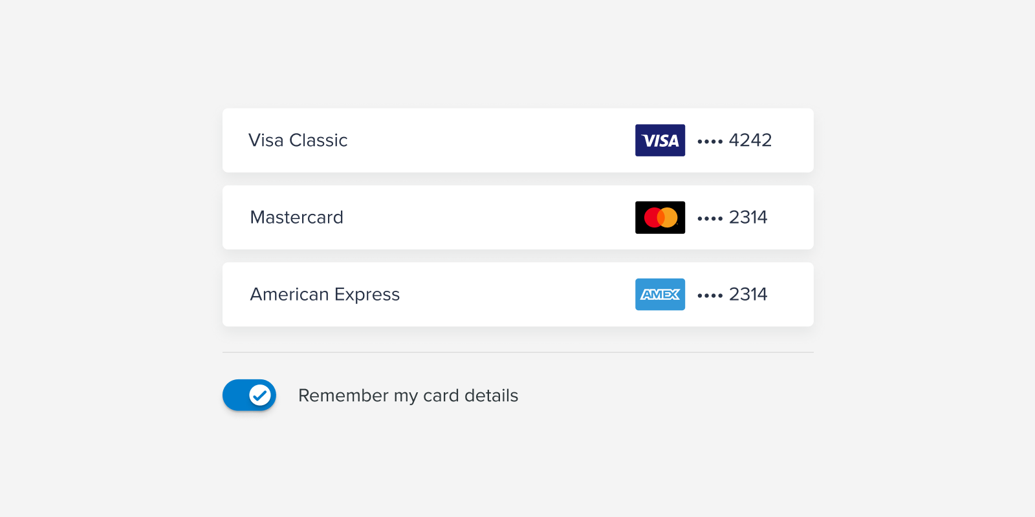Click the divider line above the toggle

pyautogui.click(x=517, y=353)
